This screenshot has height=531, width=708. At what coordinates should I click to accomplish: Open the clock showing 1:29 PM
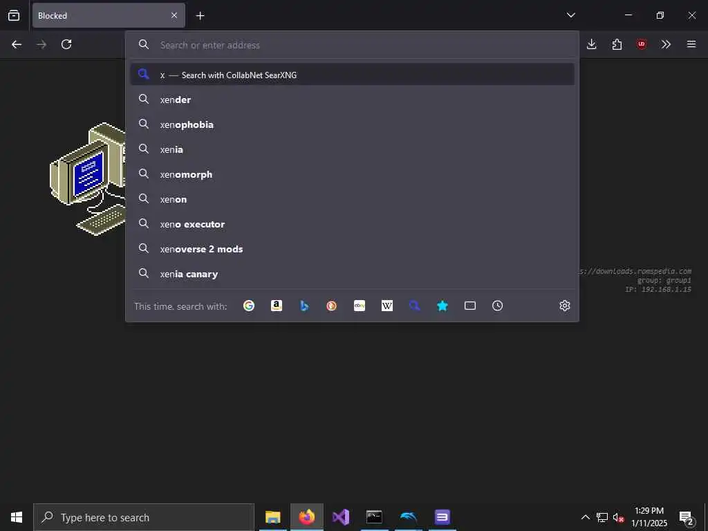coord(649,517)
